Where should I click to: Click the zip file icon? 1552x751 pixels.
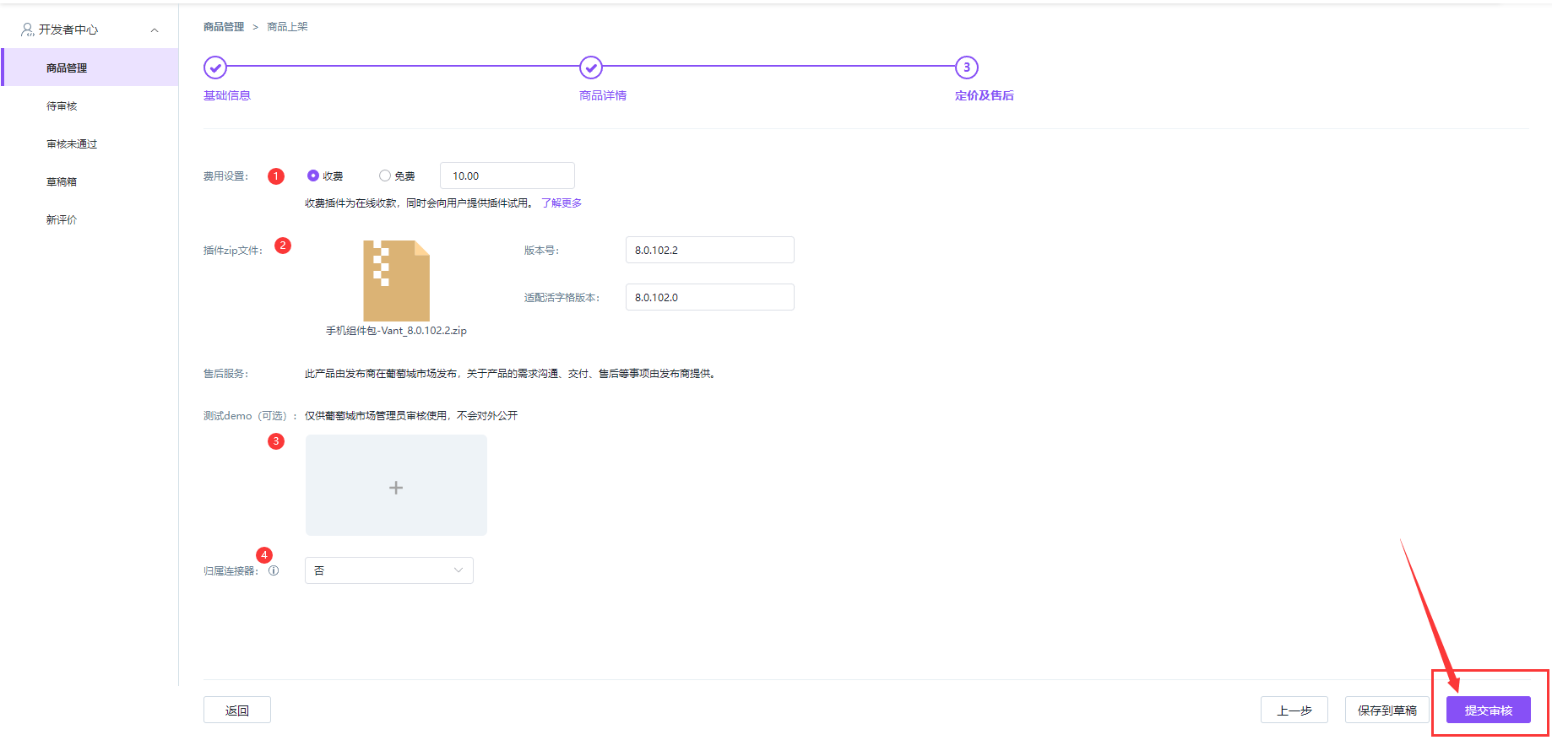(397, 280)
